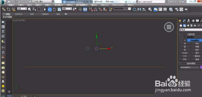Click the Align tool icon

[144, 9]
